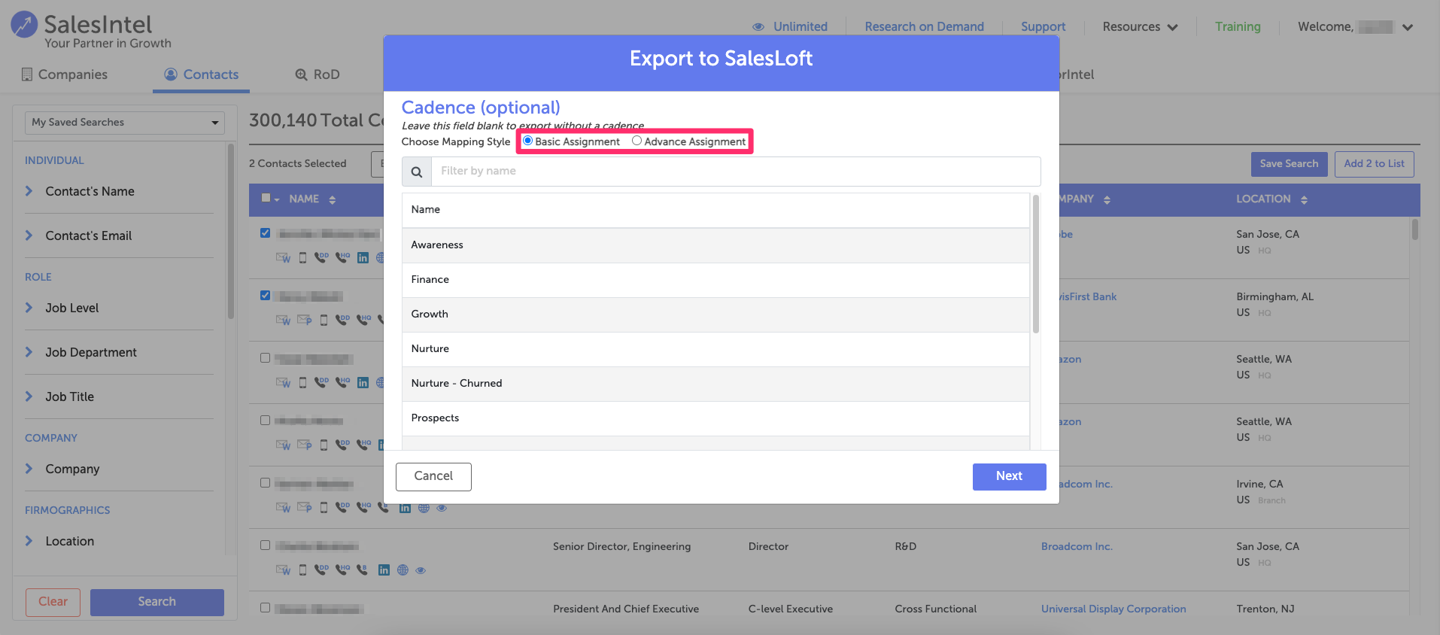Click globe icon in Senior Director, Engineering row
Screen dimensions: 1440x635
pos(403,570)
